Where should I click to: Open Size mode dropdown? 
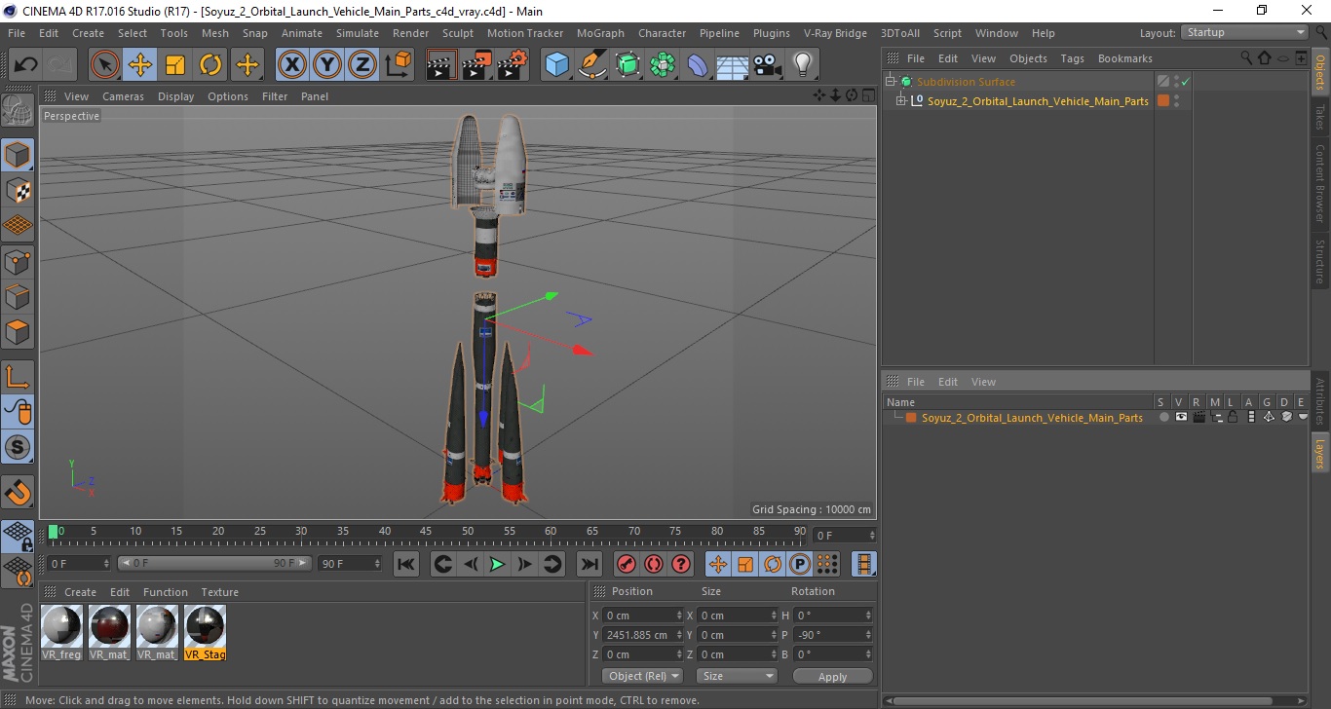point(737,676)
